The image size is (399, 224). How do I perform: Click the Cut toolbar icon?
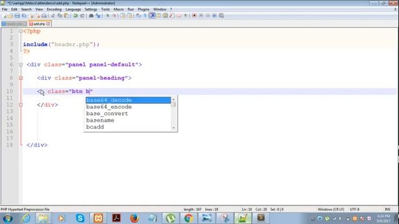(x=53, y=16)
